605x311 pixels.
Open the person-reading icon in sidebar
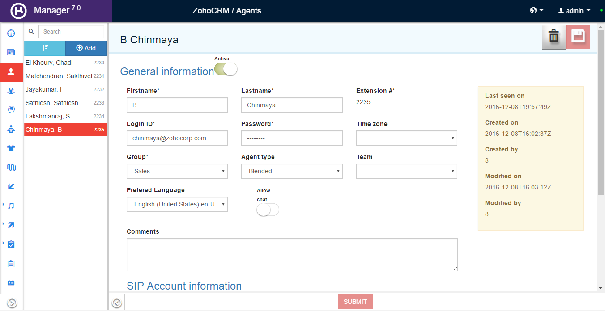coord(11,129)
